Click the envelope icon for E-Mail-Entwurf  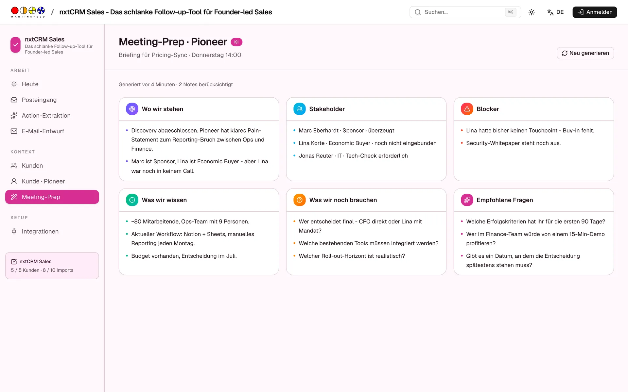pyautogui.click(x=14, y=131)
